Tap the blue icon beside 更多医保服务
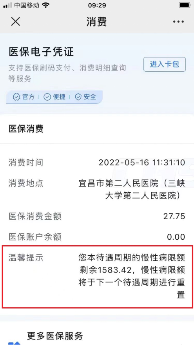 [15, 343]
